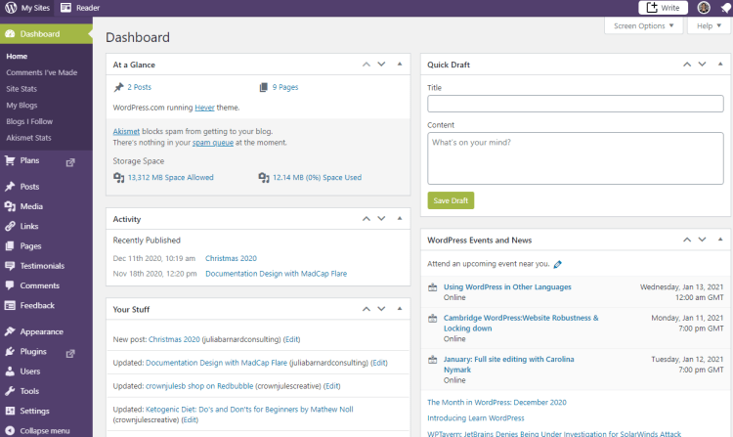Viewport: 733px width, 437px height.
Task: Open My Blogs submenu item
Action: pos(22,106)
